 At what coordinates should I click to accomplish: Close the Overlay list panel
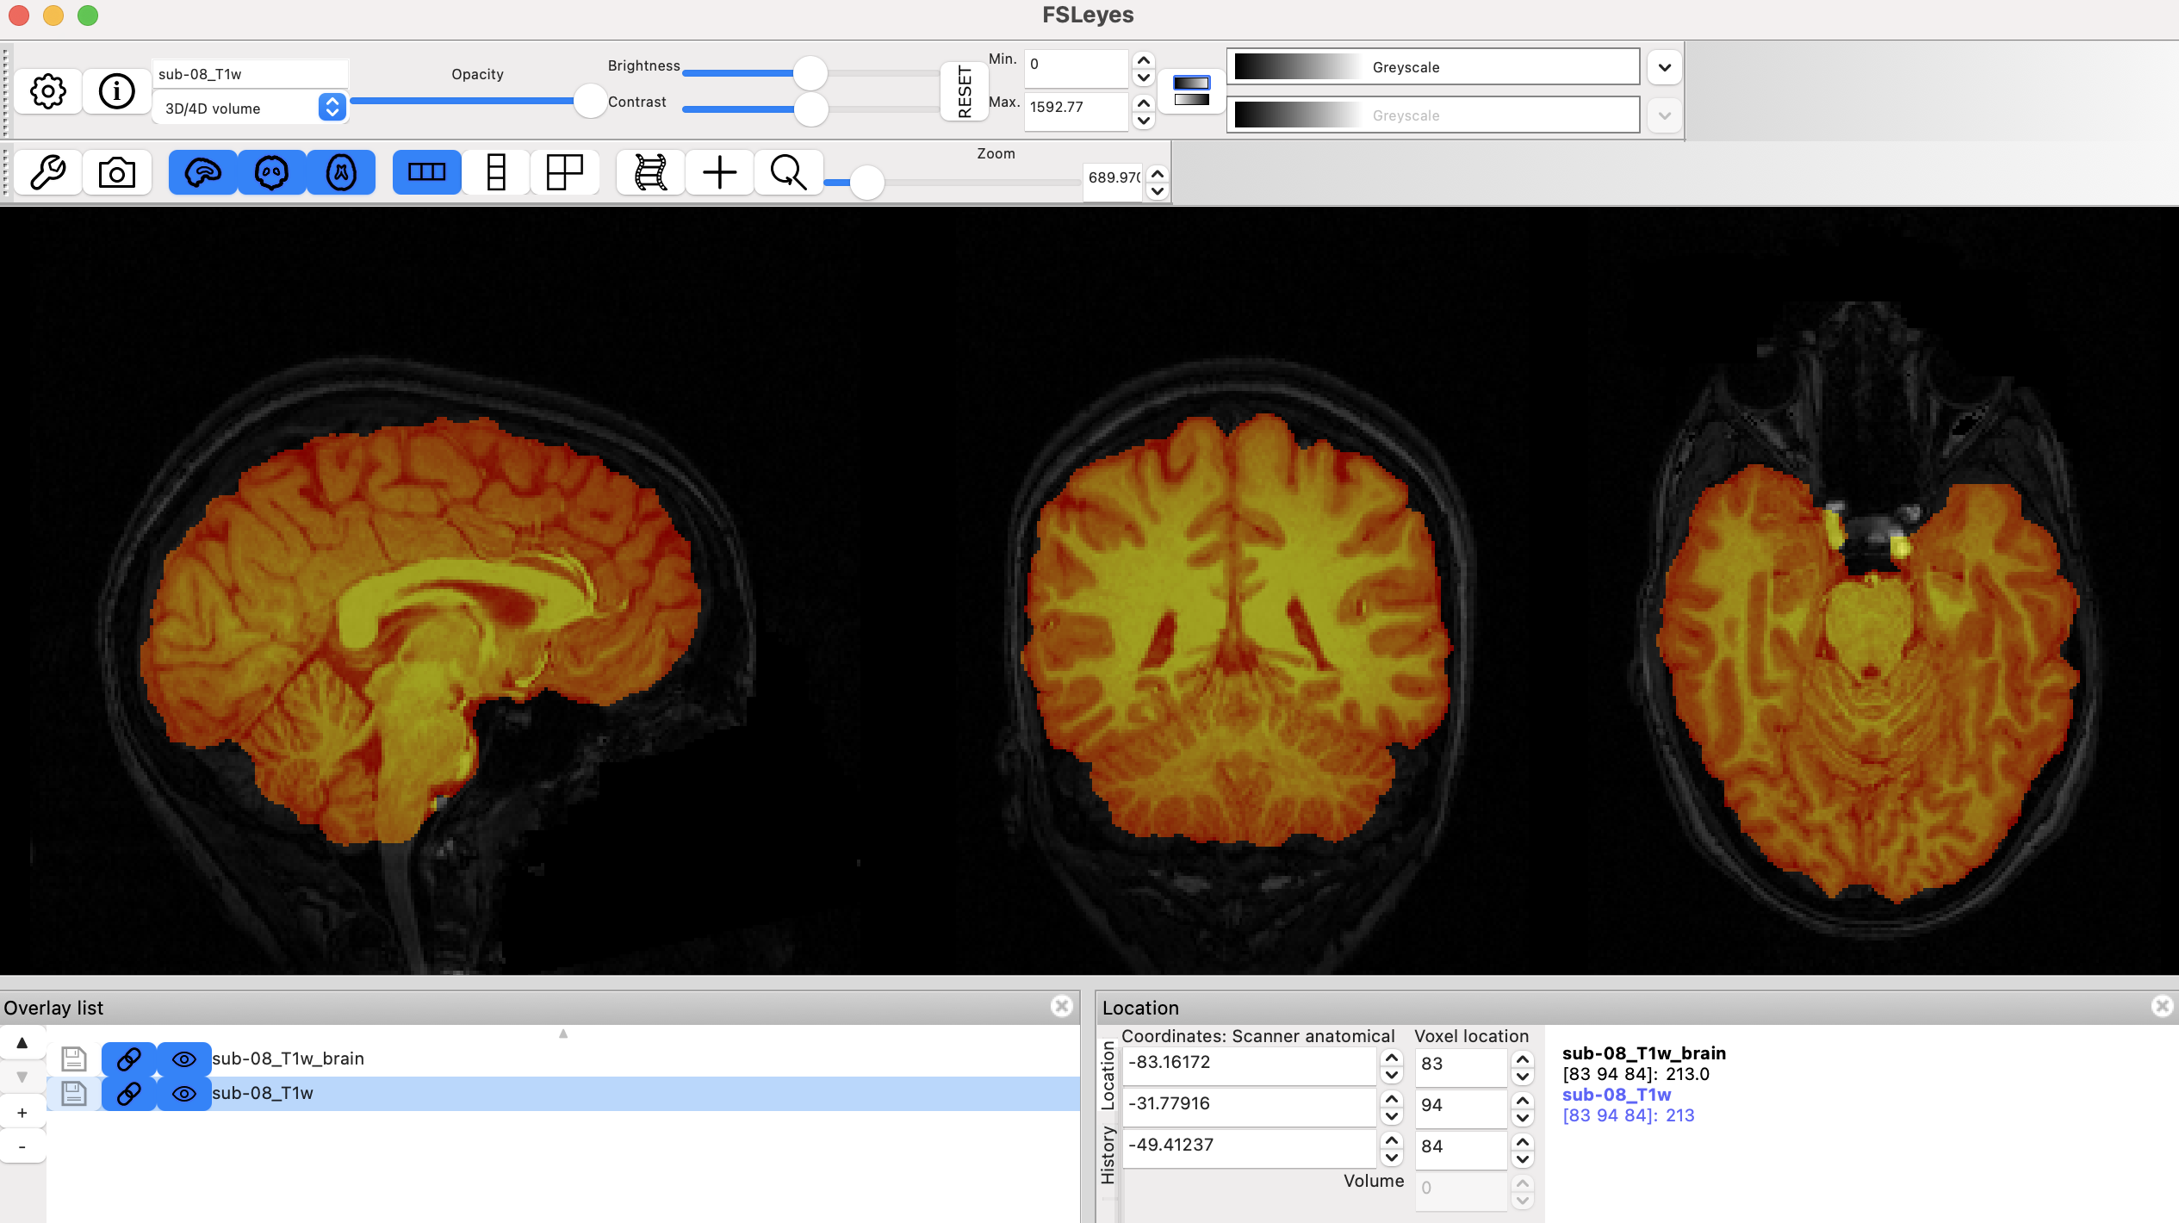click(1062, 1006)
